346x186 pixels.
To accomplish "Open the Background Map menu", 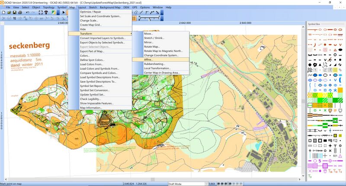I will pos(110,7).
